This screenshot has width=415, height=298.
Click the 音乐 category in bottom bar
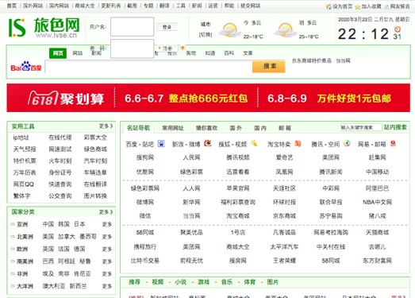tap(227, 282)
